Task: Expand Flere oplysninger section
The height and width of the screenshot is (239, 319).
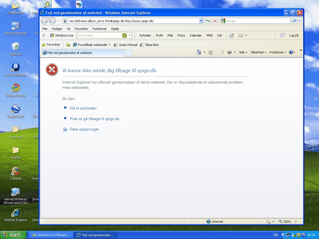Action: [x=84, y=129]
